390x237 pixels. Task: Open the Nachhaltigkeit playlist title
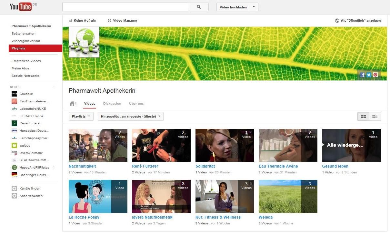pos(82,166)
